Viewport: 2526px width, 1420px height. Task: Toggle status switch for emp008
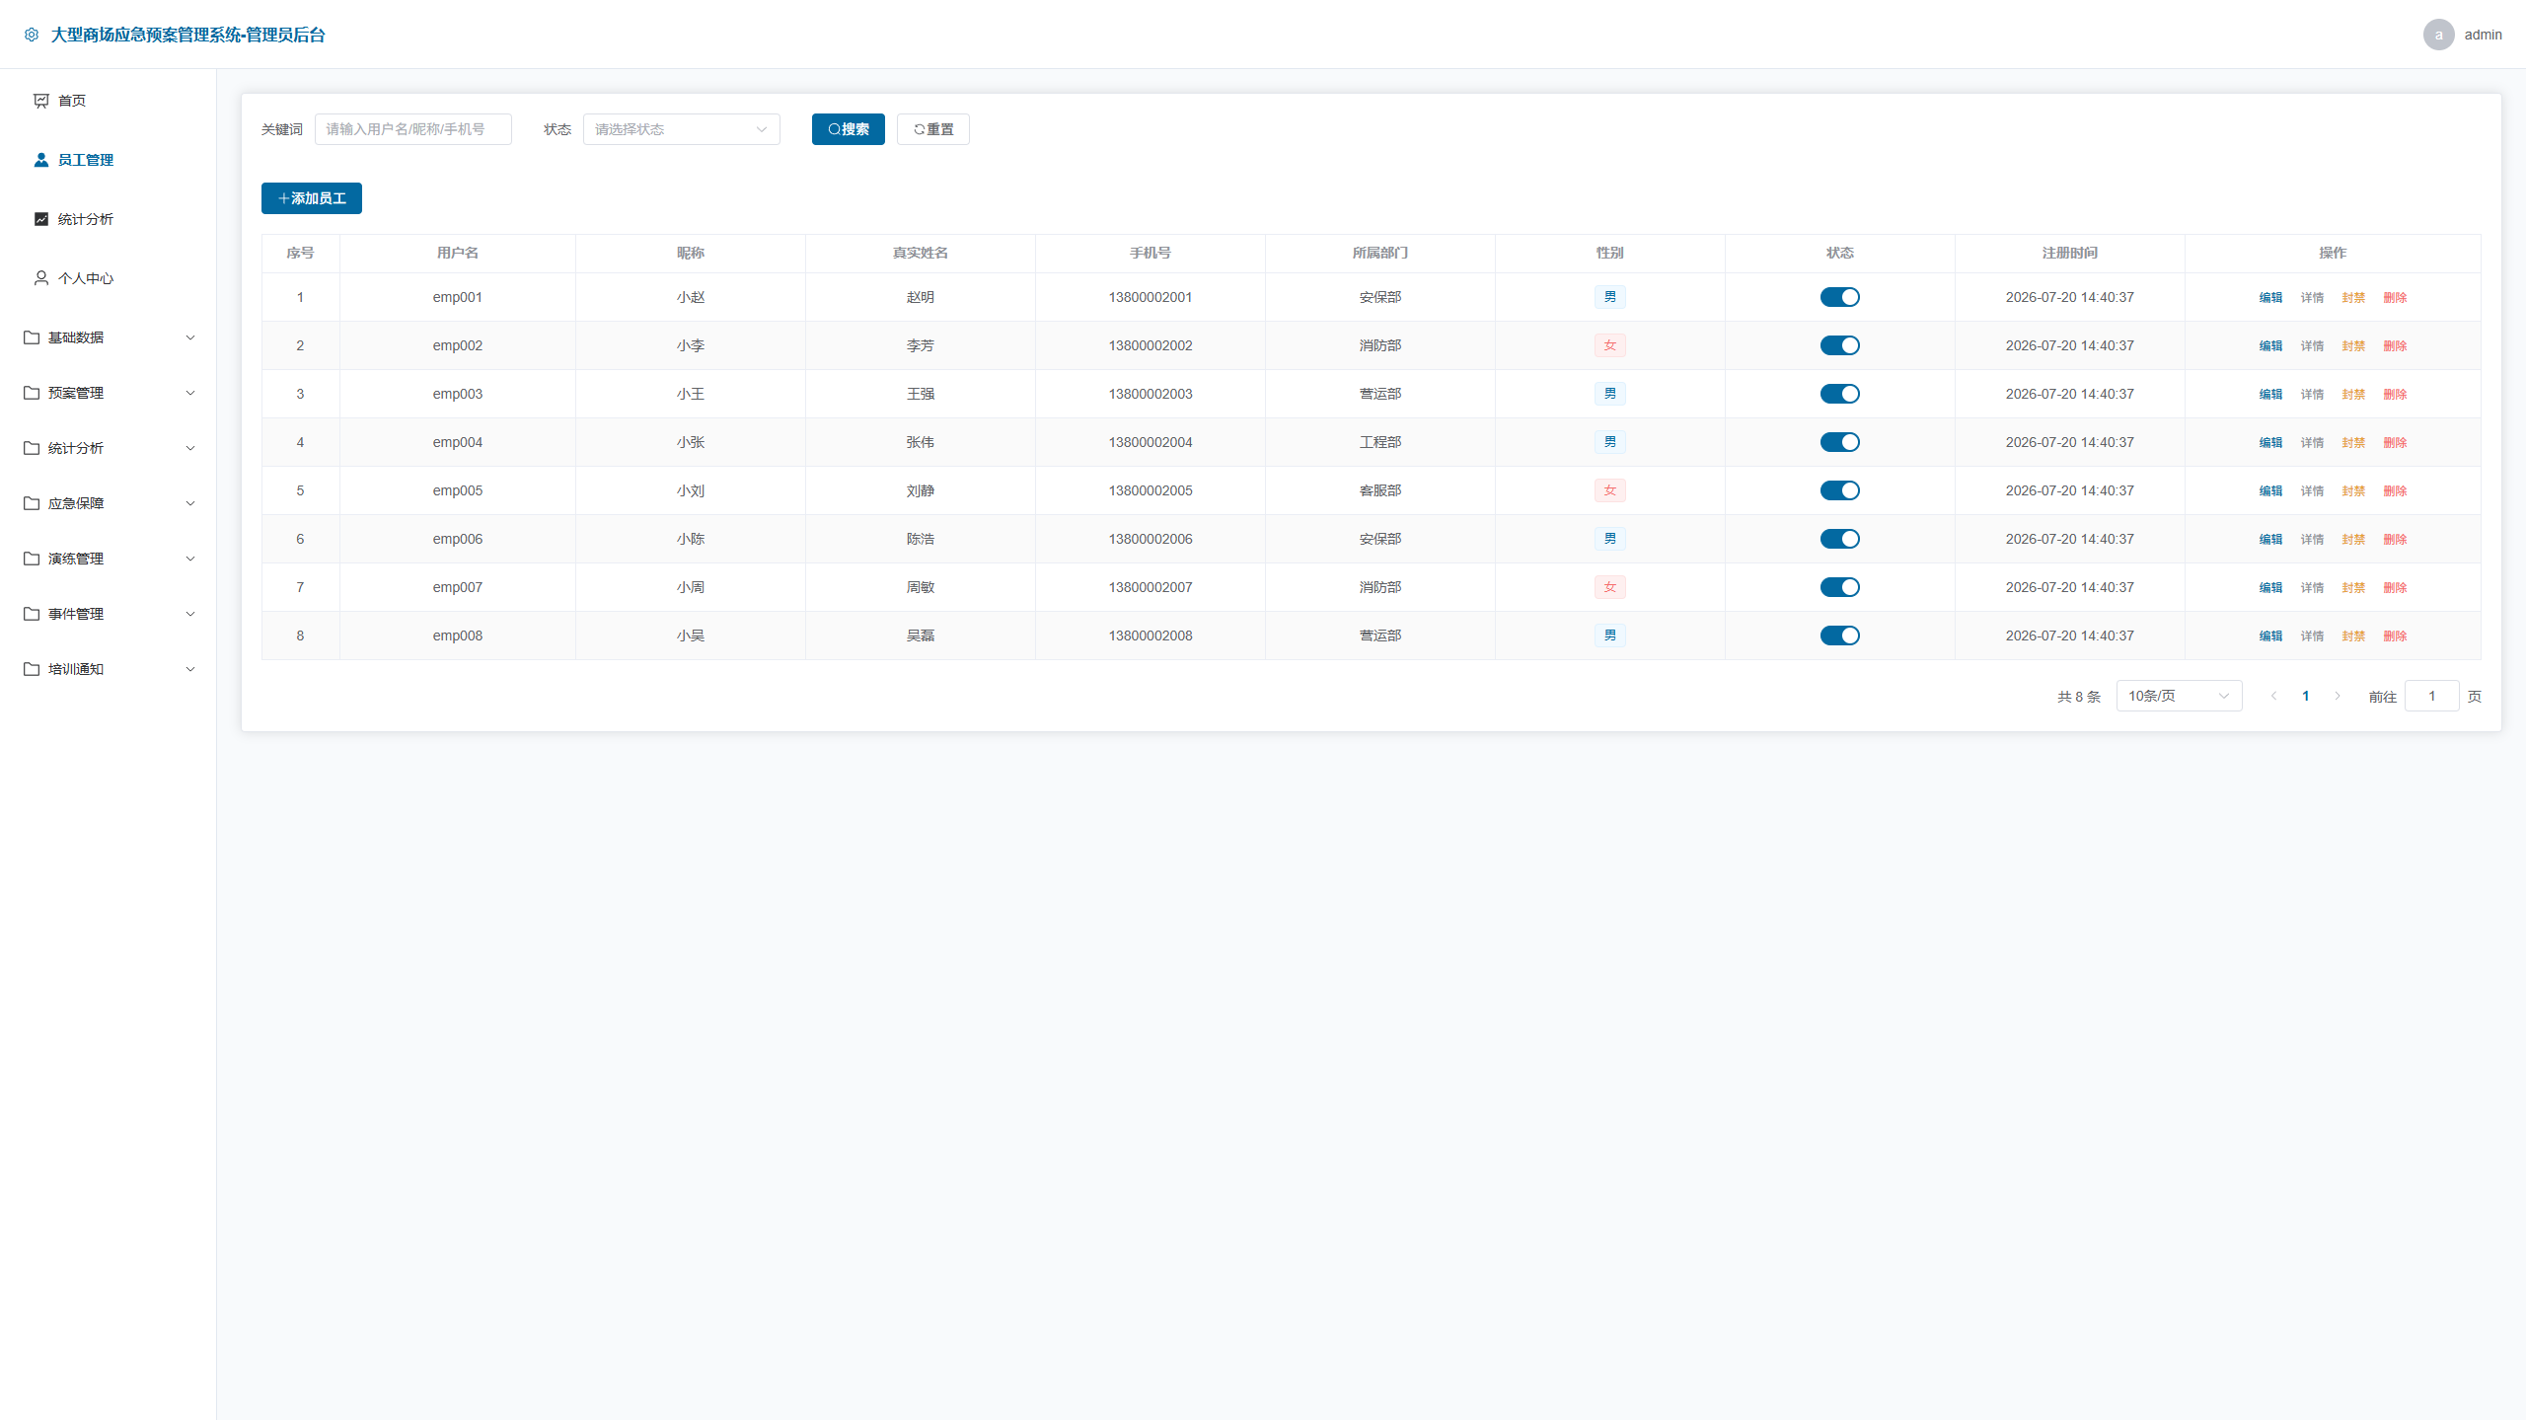point(1839,635)
